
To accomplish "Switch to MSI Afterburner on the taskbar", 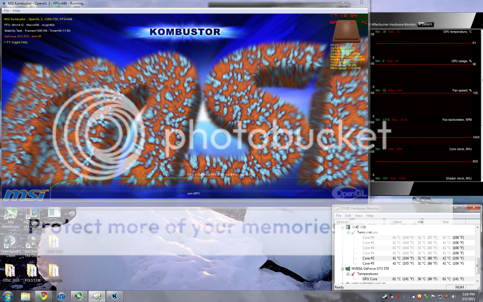I will (x=79, y=296).
